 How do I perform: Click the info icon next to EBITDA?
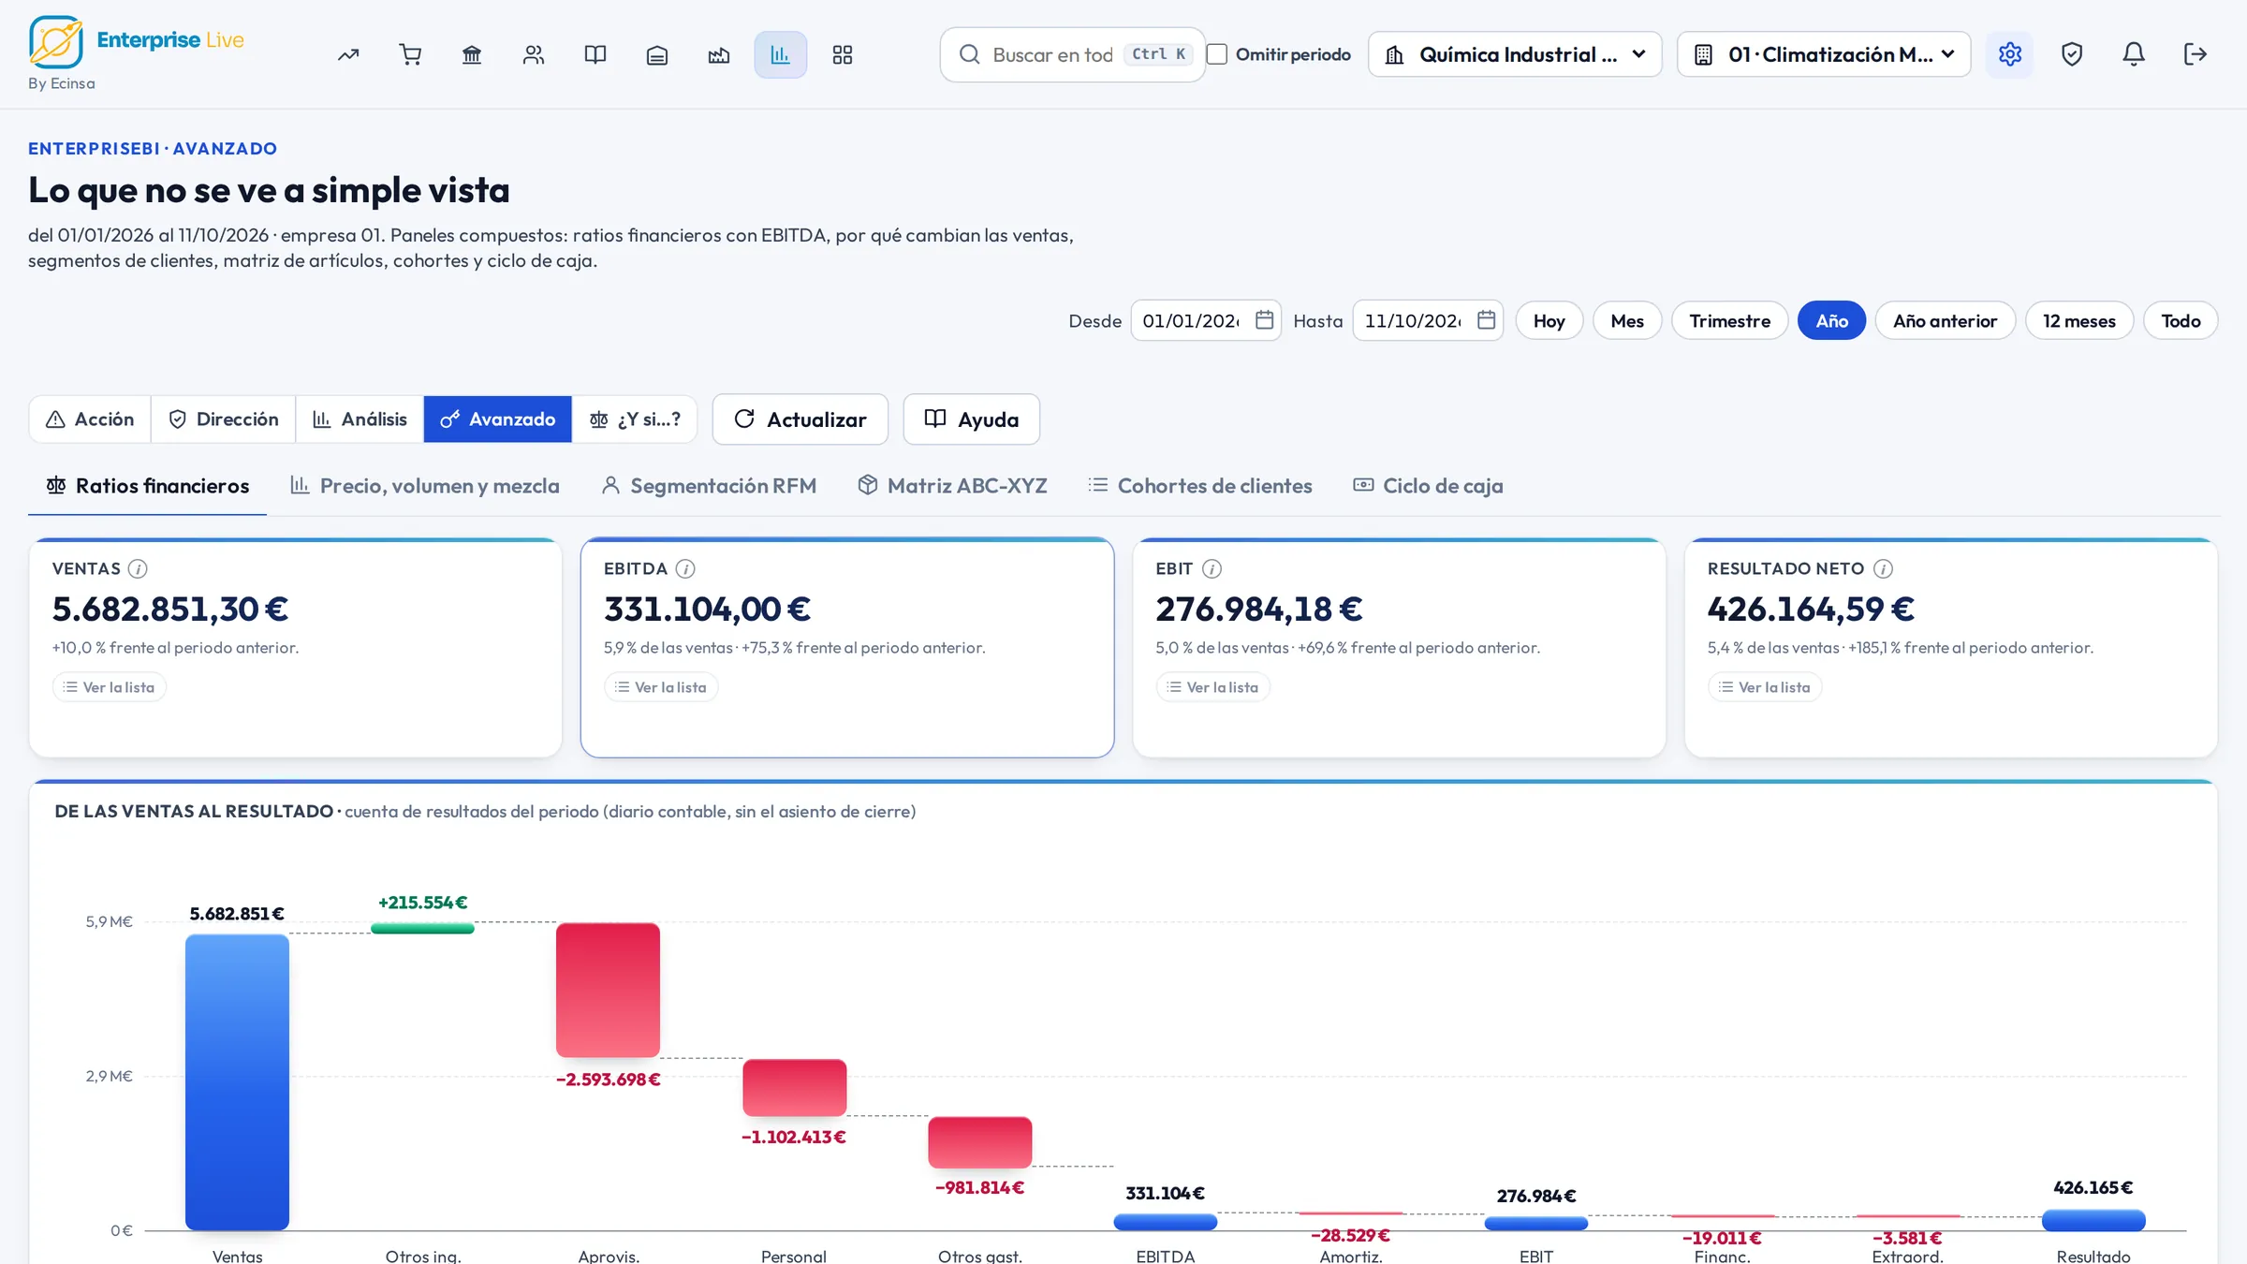pos(685,568)
